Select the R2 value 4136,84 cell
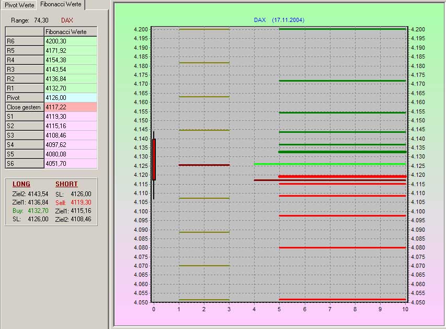This screenshot has width=446, height=329. click(71, 79)
